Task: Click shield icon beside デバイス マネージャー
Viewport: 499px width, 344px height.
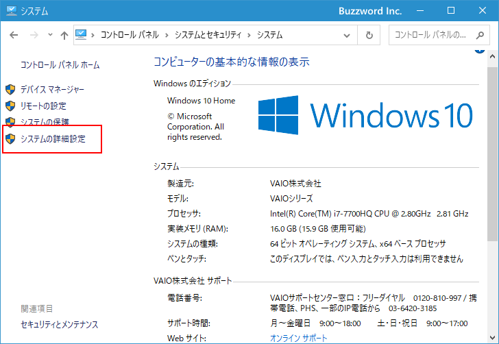Action: point(10,89)
